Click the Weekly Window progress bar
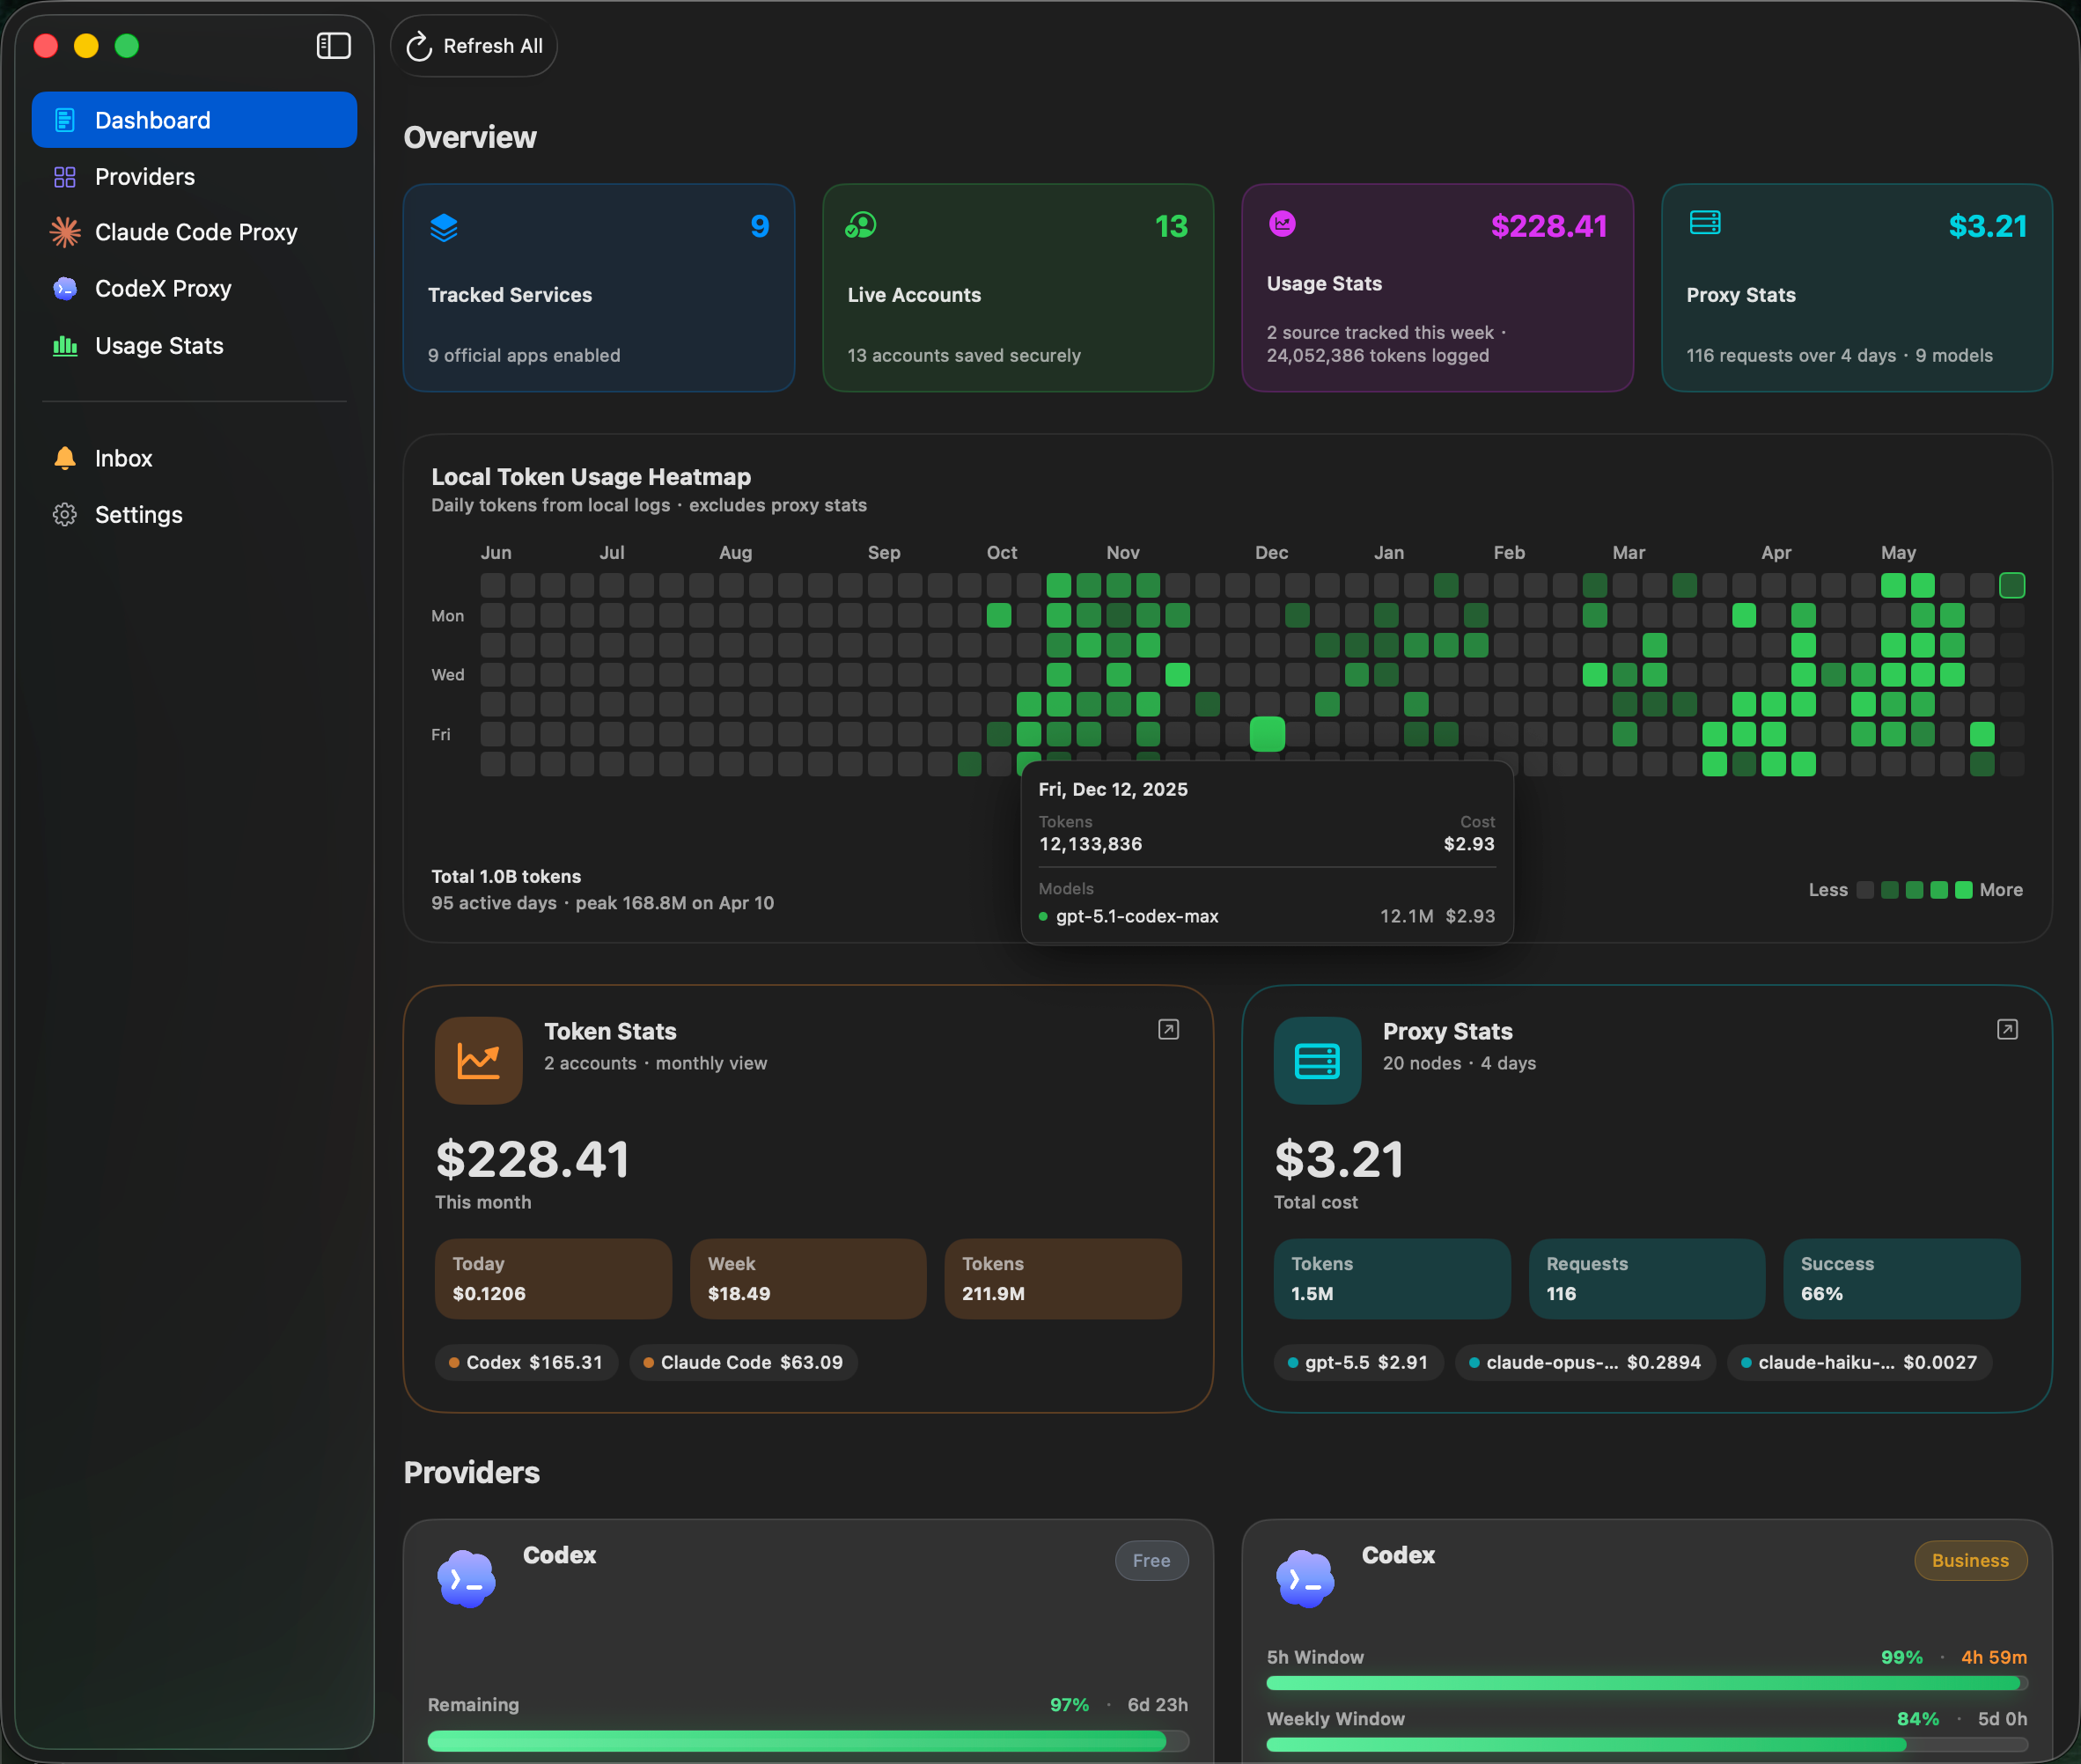2081x1764 pixels. [x=1647, y=1745]
